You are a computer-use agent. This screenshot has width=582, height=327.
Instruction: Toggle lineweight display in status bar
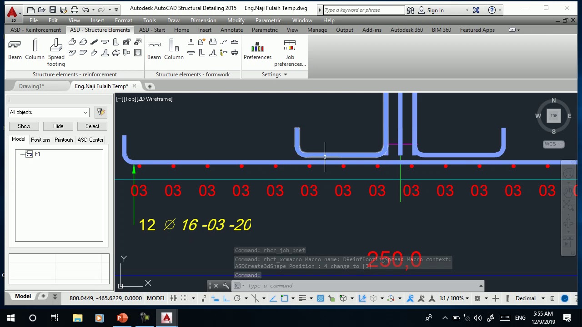[302, 298]
